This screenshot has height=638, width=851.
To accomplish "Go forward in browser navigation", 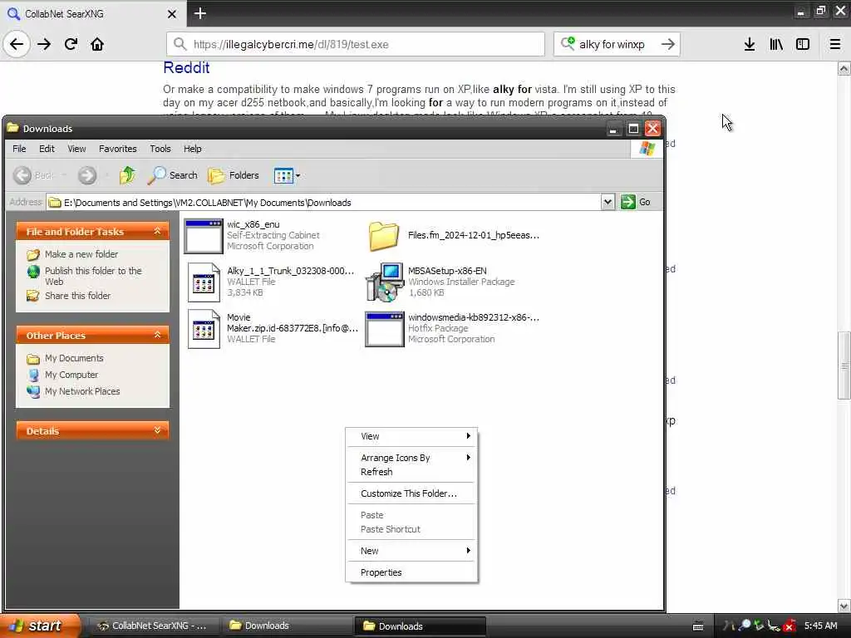I will pyautogui.click(x=44, y=44).
